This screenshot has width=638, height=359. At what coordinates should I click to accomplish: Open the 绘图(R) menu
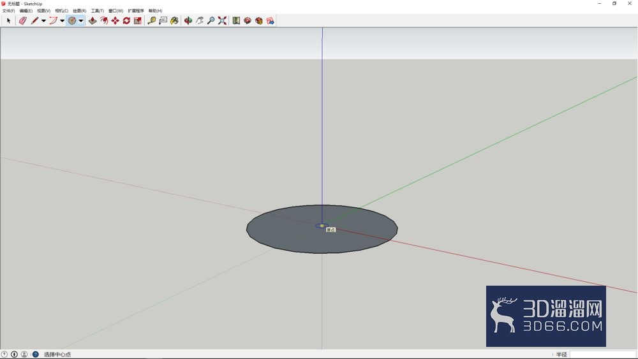click(x=79, y=11)
